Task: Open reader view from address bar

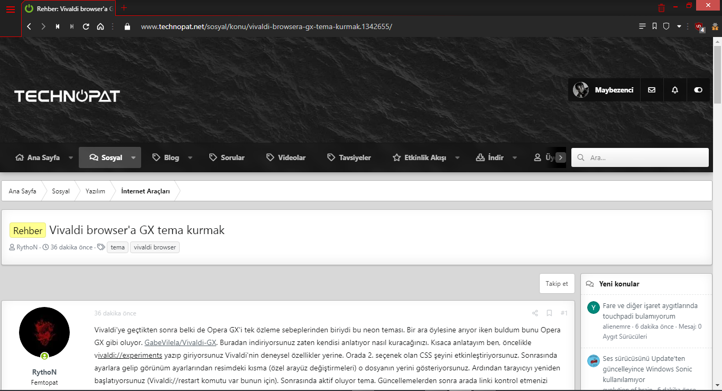Action: [642, 26]
